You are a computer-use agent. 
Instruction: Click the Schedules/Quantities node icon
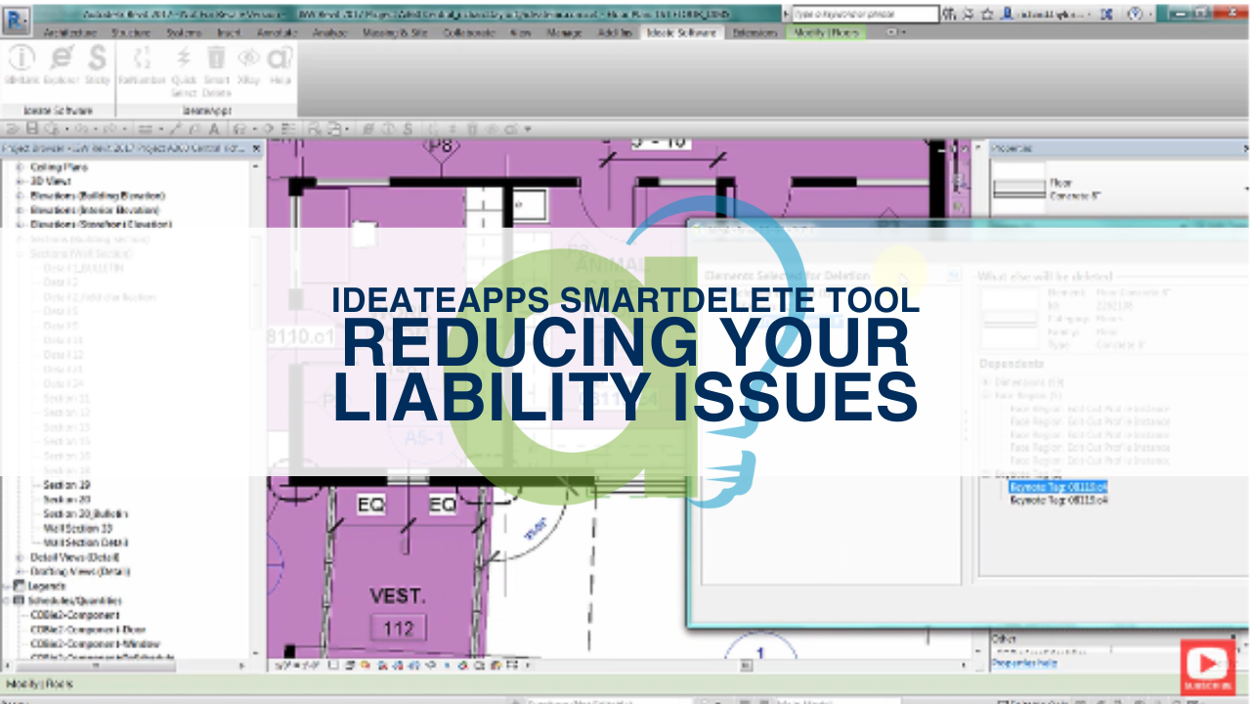[21, 600]
